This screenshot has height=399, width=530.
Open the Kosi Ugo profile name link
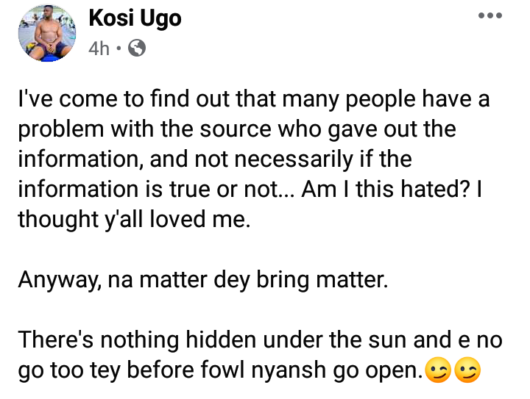click(x=135, y=18)
